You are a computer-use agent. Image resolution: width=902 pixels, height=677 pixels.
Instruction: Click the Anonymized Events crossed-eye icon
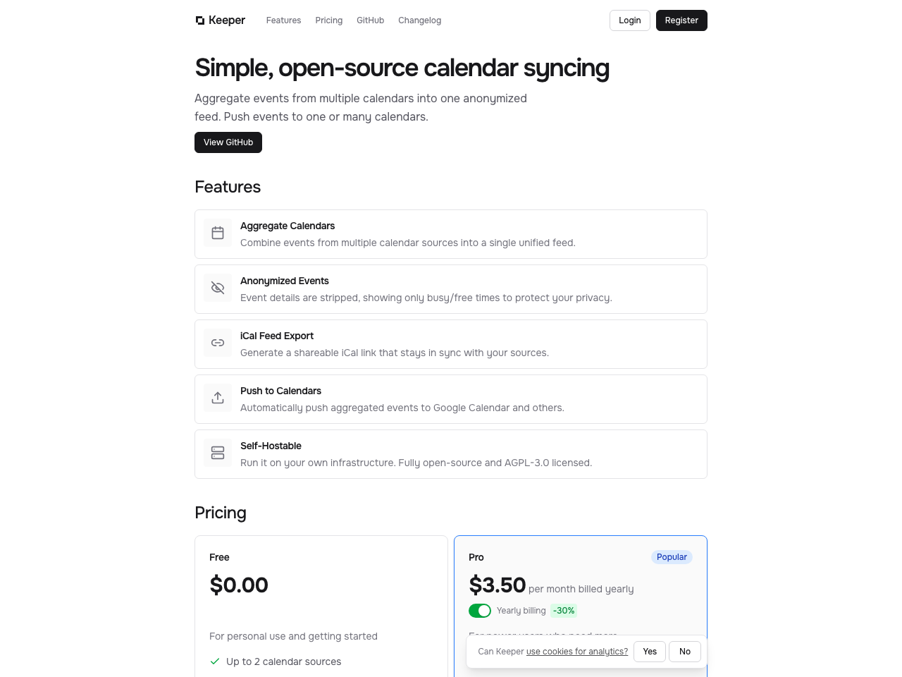point(218,288)
